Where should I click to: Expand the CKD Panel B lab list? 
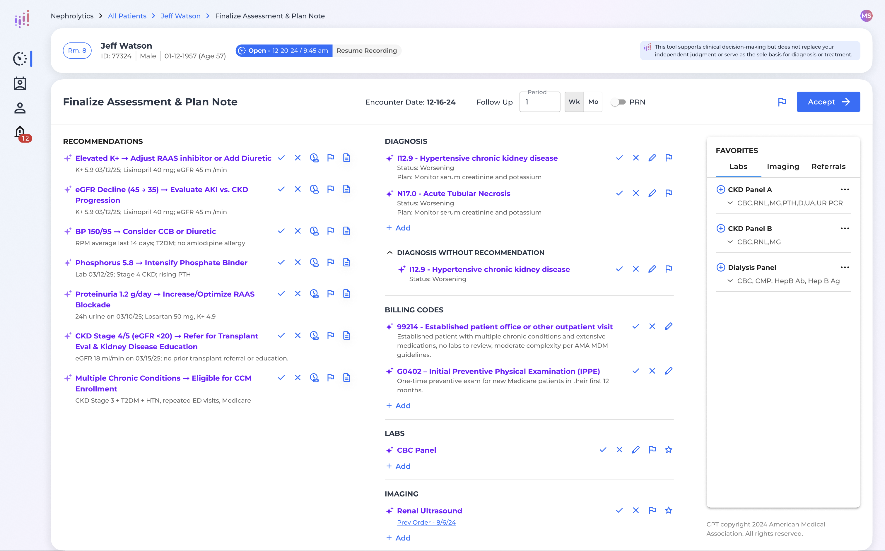[x=730, y=242]
